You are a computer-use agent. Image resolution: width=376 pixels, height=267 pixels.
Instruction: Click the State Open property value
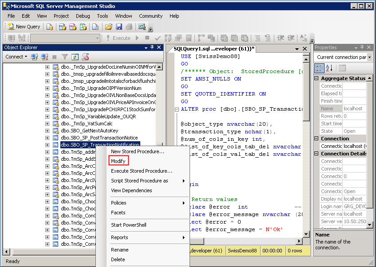tap(354, 131)
